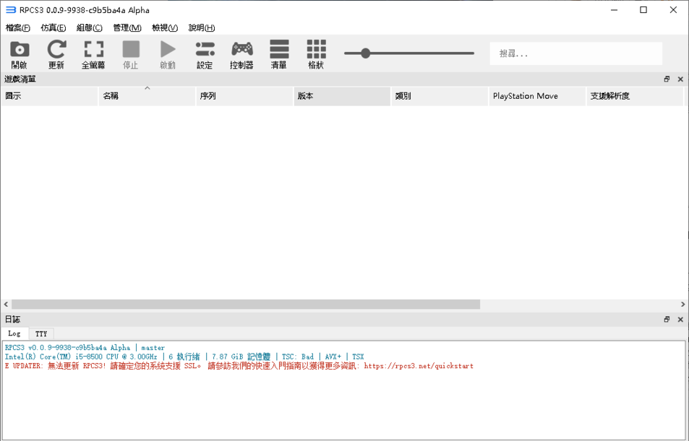Refresh the game list with the 更新 icon
689x441 pixels.
56,53
